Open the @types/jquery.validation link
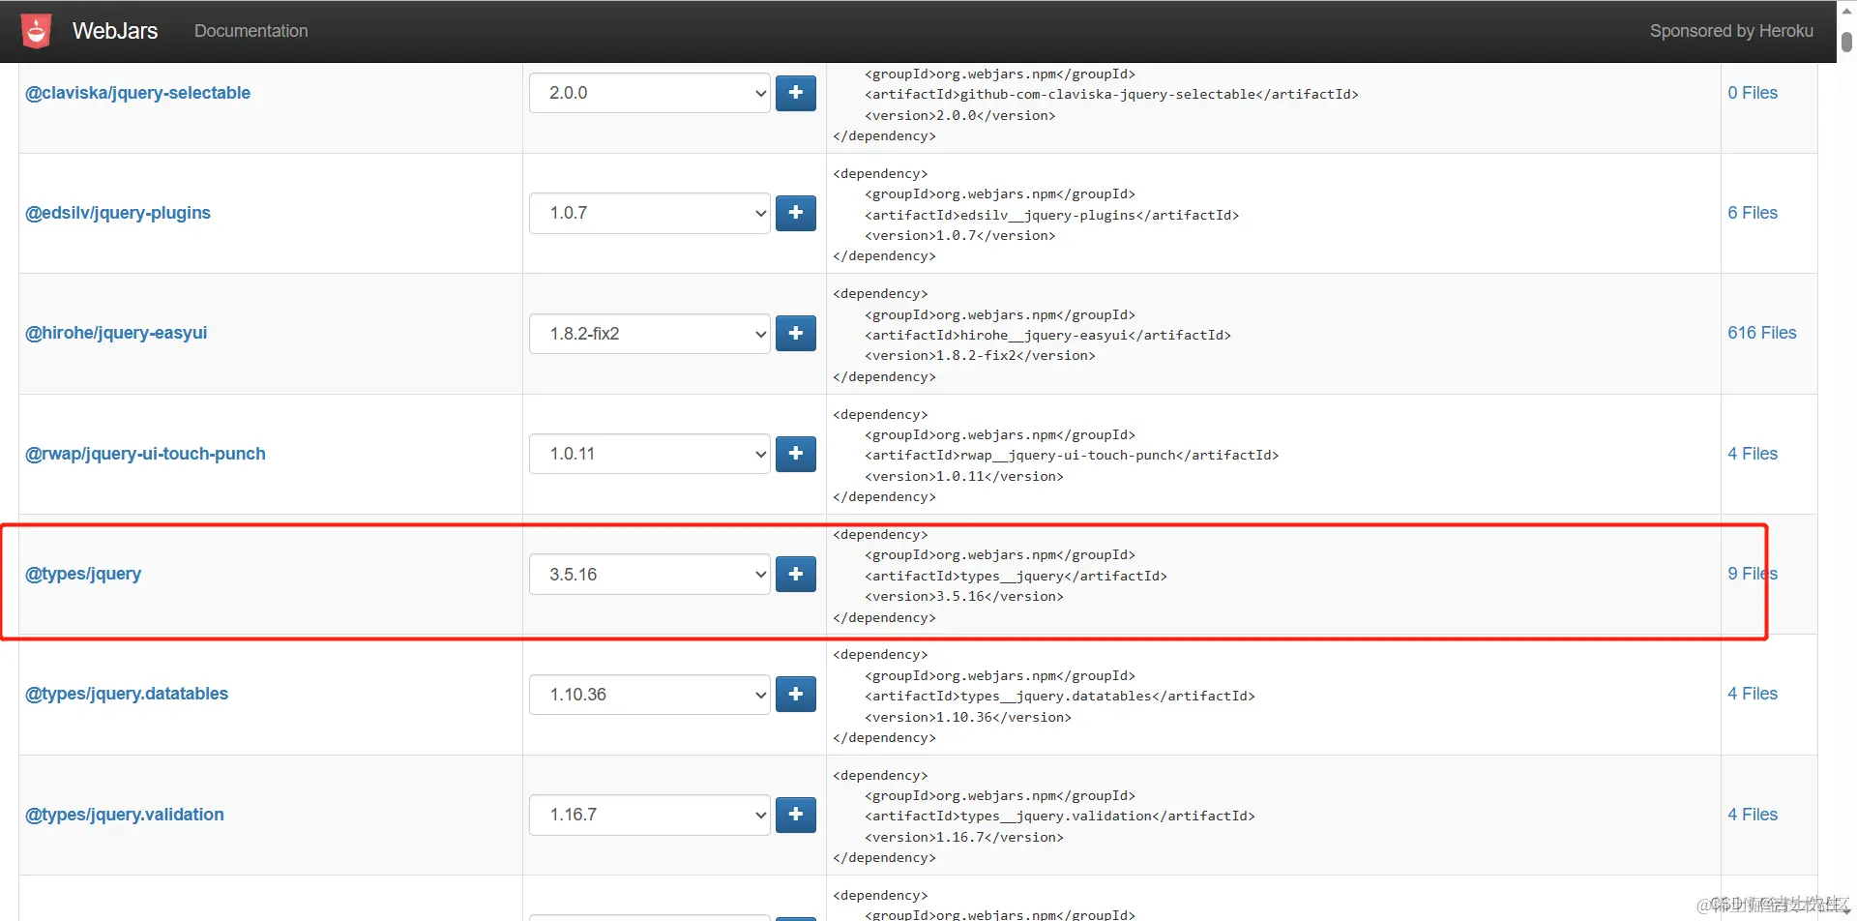The image size is (1857, 921). tap(125, 815)
